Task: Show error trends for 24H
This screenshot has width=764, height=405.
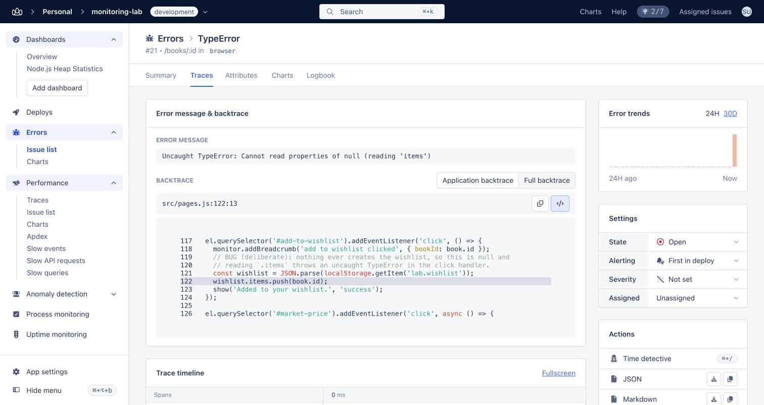Action: pos(712,114)
